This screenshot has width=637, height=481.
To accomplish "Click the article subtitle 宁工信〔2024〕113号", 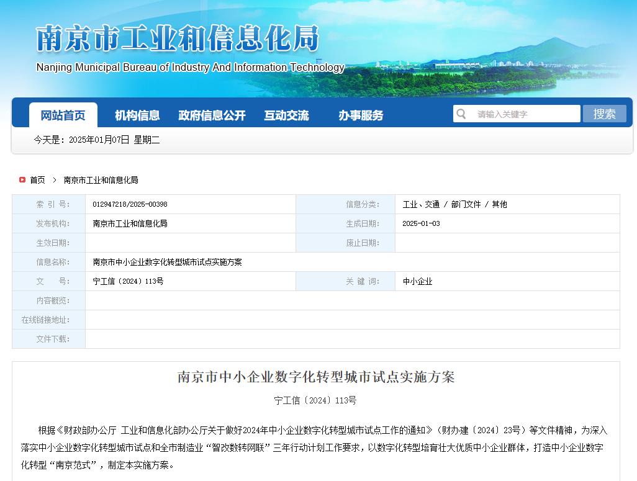I will 315,400.
